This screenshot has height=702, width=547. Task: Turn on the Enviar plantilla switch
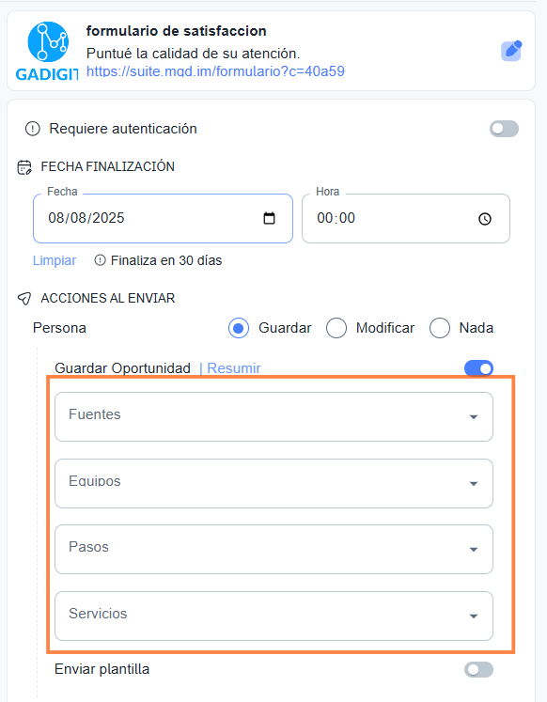[x=478, y=670]
